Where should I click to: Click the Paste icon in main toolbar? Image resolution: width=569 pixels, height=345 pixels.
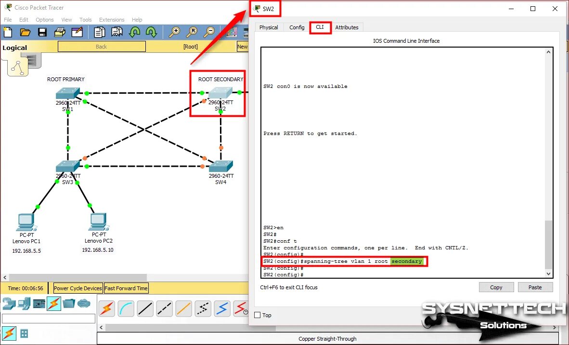(116, 33)
